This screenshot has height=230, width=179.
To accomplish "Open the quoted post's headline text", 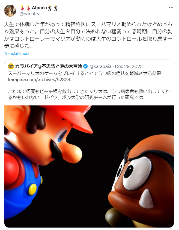I will pos(85,73).
